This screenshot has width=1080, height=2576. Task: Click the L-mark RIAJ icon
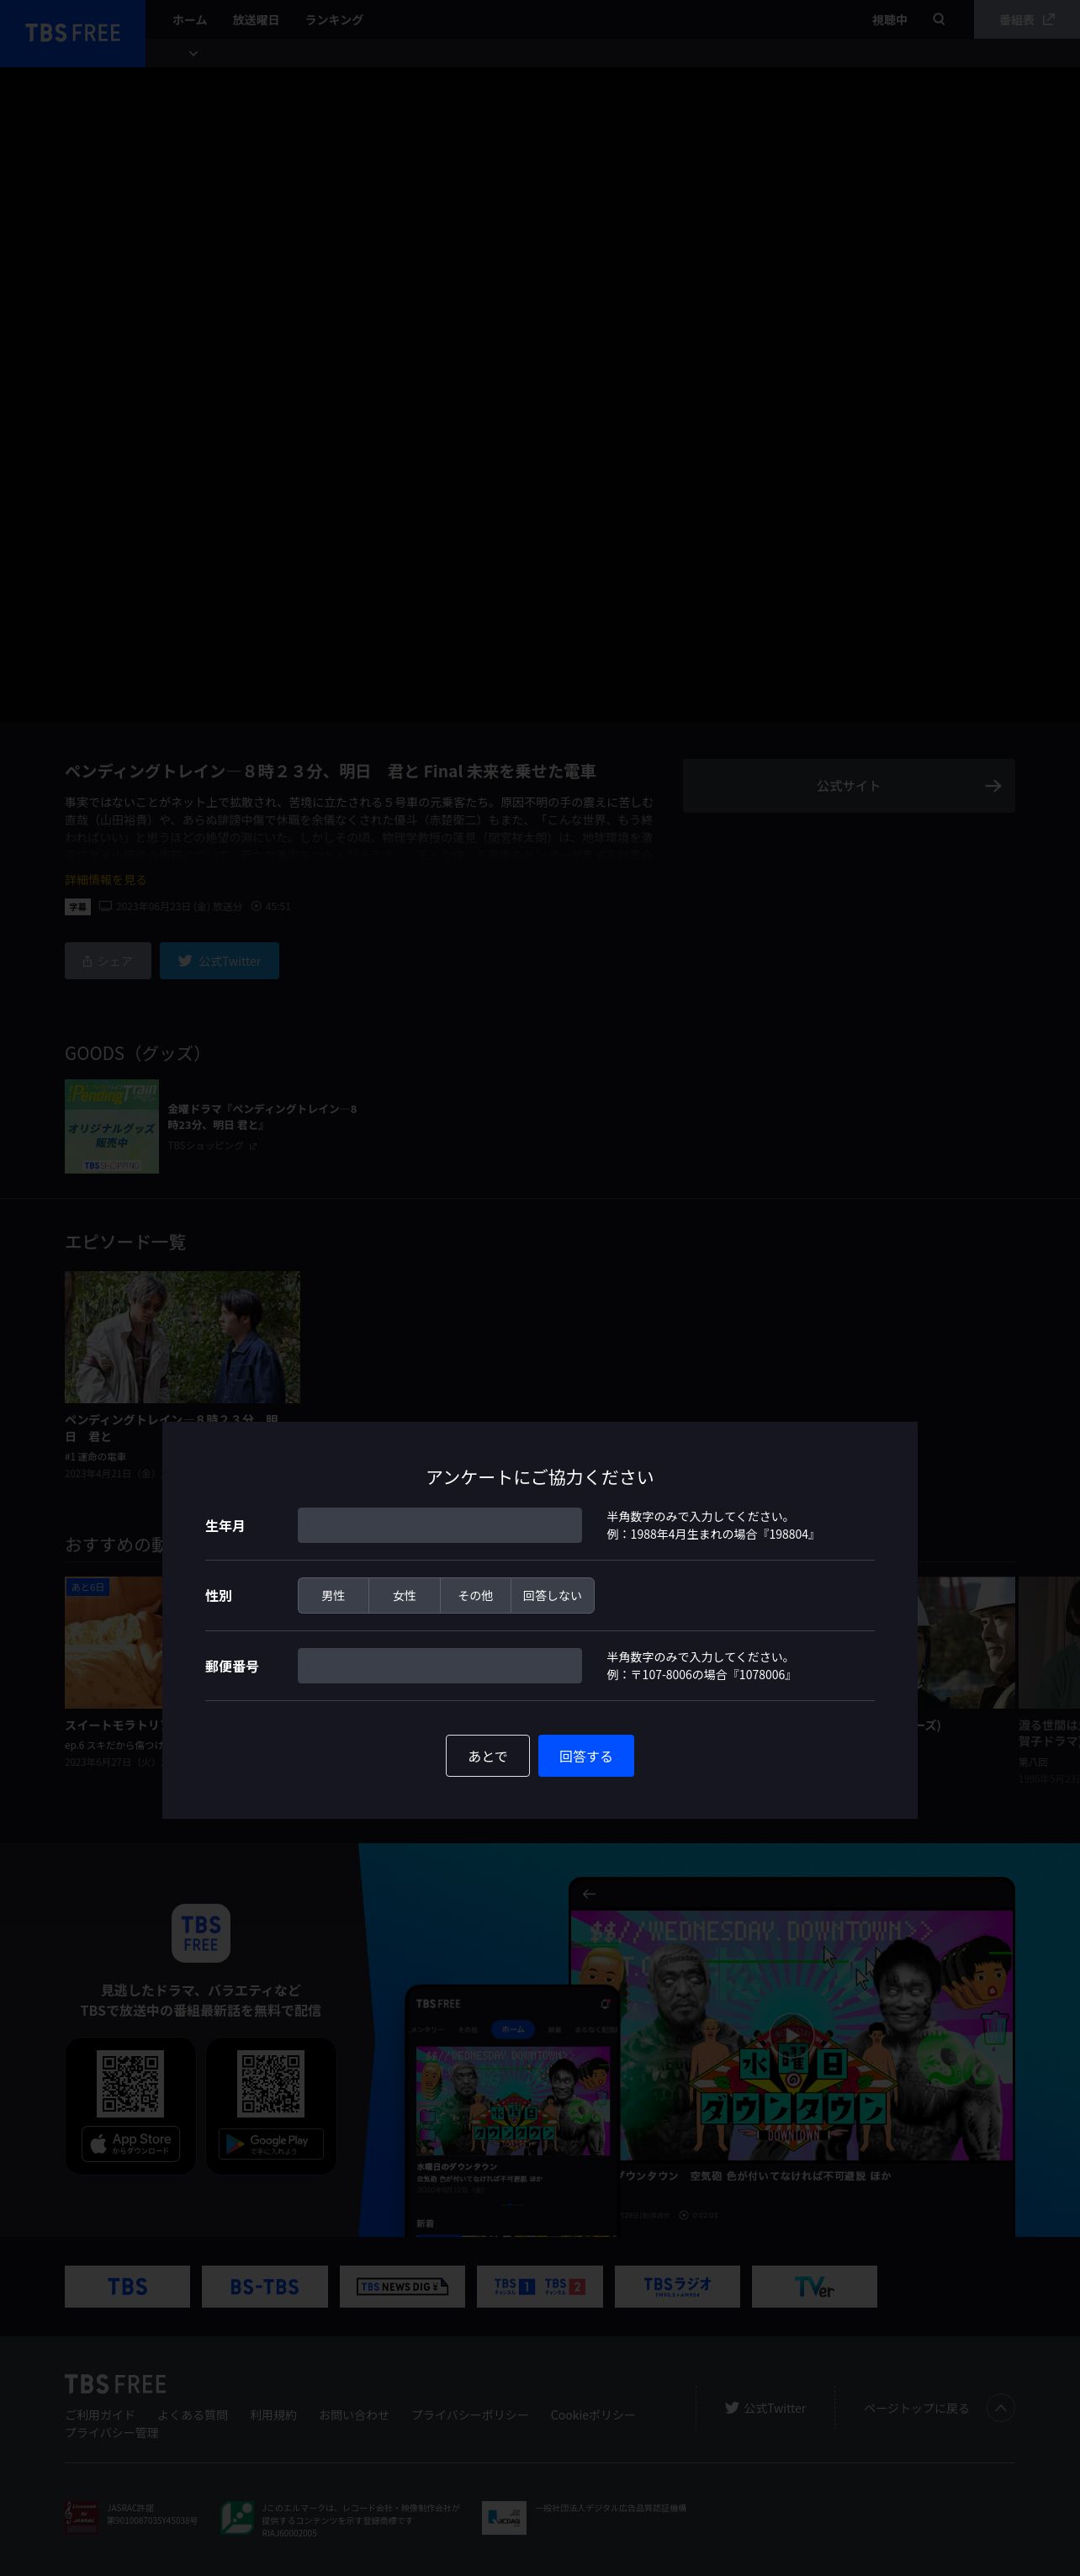237,2517
